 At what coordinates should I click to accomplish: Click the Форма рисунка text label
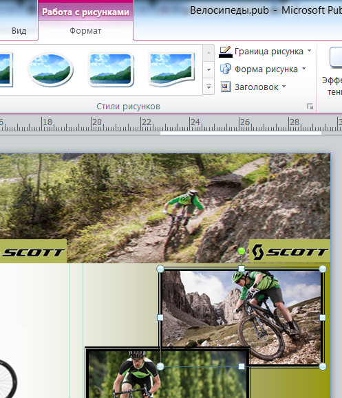pyautogui.click(x=266, y=69)
